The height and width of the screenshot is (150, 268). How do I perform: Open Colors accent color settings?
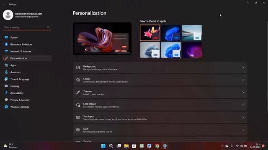click(x=160, y=80)
